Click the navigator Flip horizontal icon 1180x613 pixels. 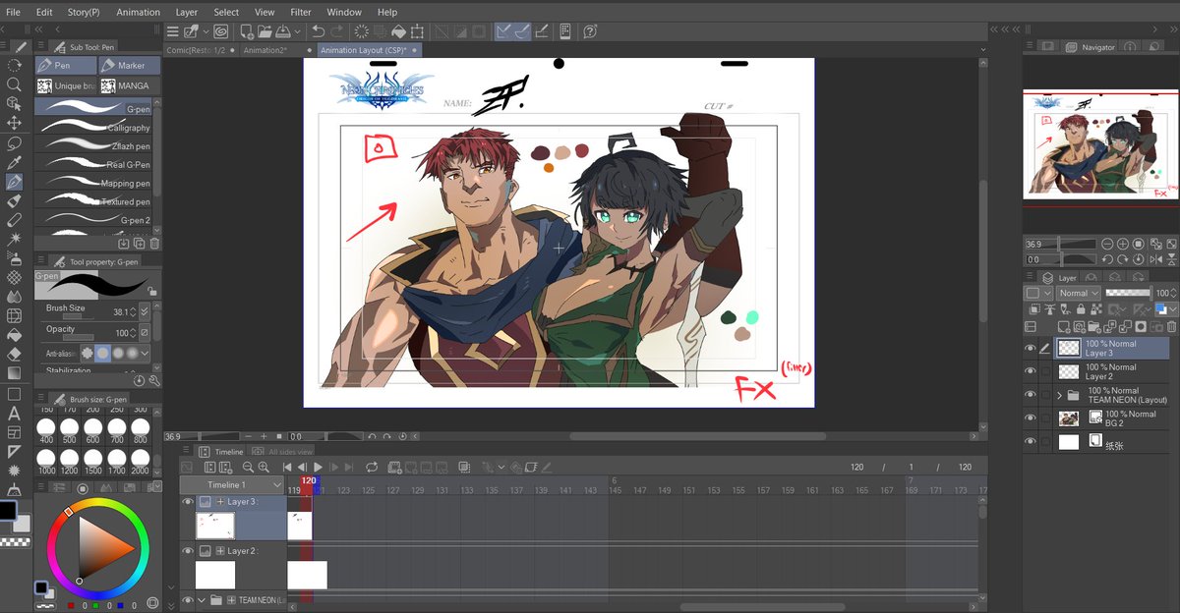click(x=1156, y=259)
